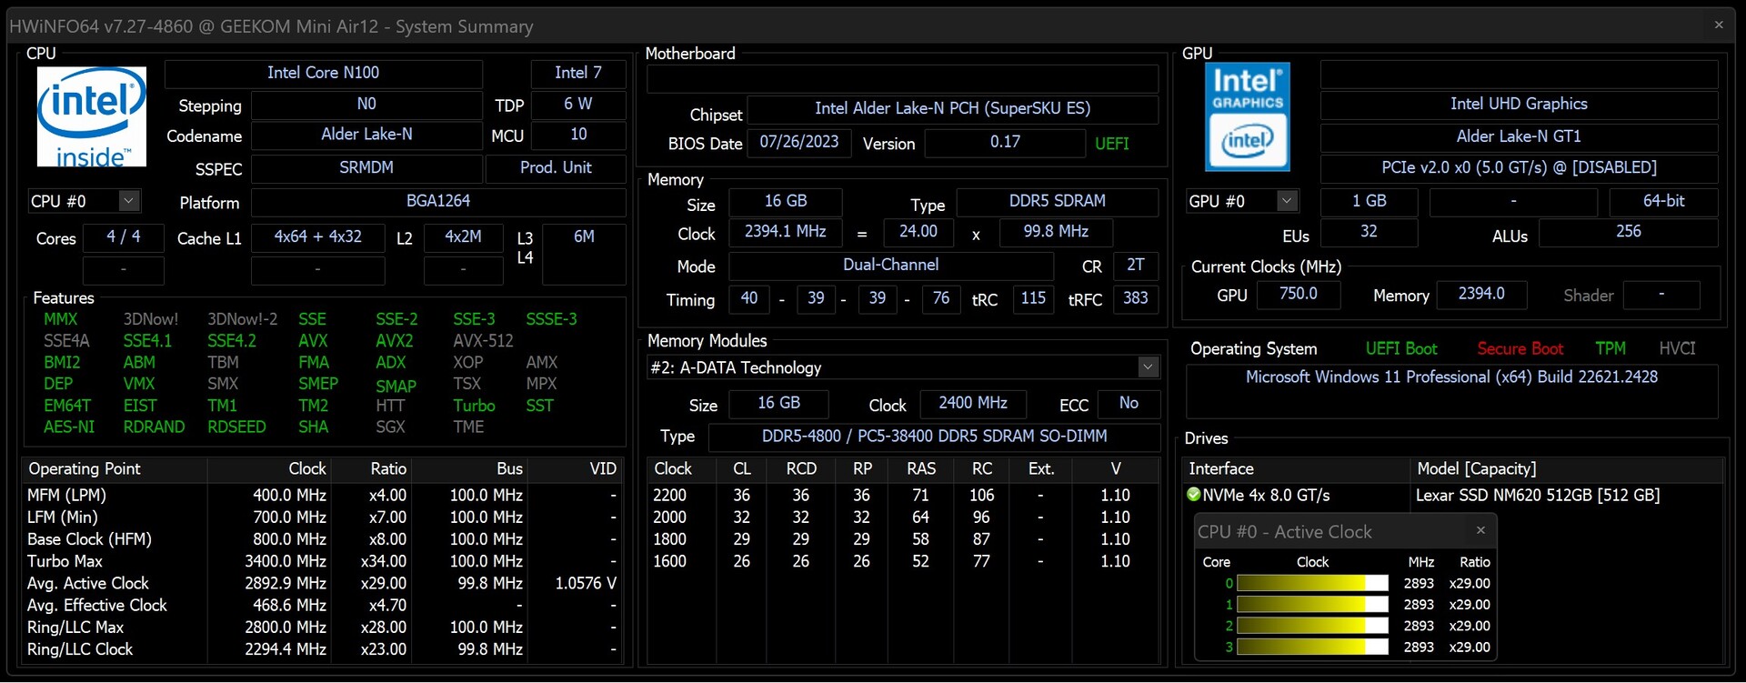
Task: Close the HWiNFO64 System Summary window
Action: pyautogui.click(x=1718, y=25)
